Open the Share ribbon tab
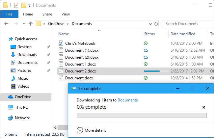 [47, 14]
